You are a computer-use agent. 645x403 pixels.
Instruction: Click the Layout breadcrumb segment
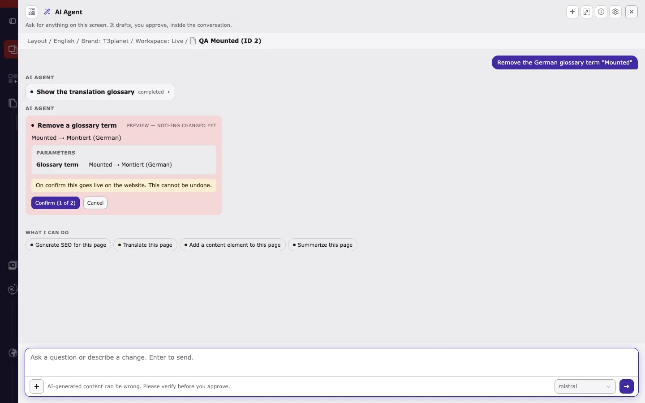(37, 41)
